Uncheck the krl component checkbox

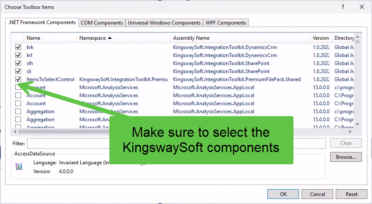[x=18, y=55]
